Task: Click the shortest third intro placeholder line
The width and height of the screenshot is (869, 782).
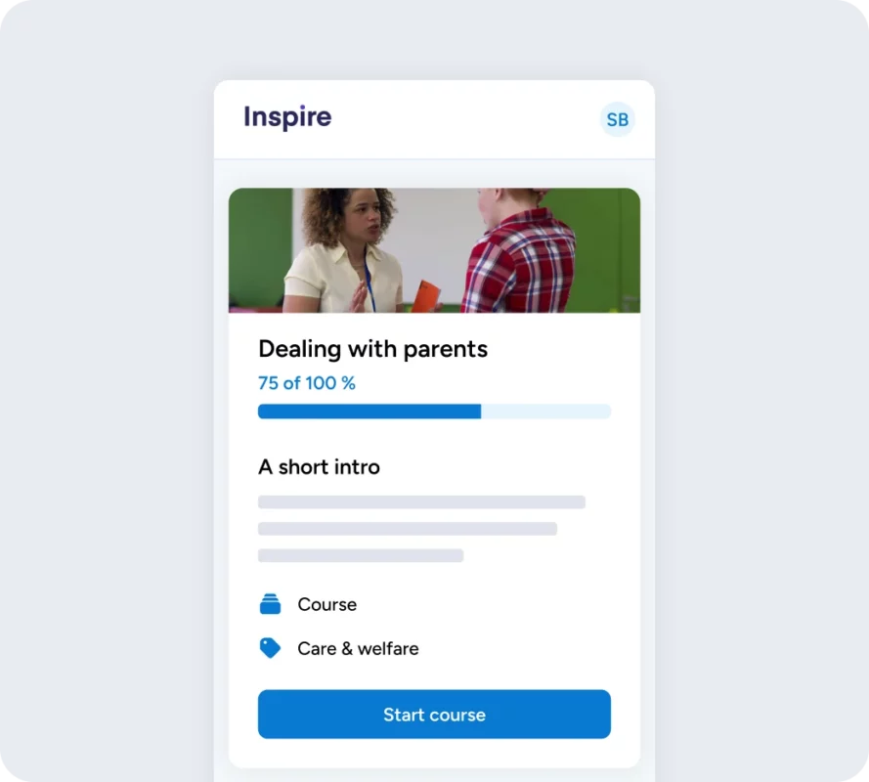Action: pyautogui.click(x=360, y=555)
